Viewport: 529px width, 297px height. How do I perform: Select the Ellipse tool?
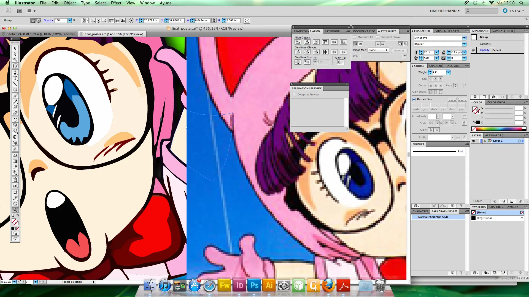(15, 90)
